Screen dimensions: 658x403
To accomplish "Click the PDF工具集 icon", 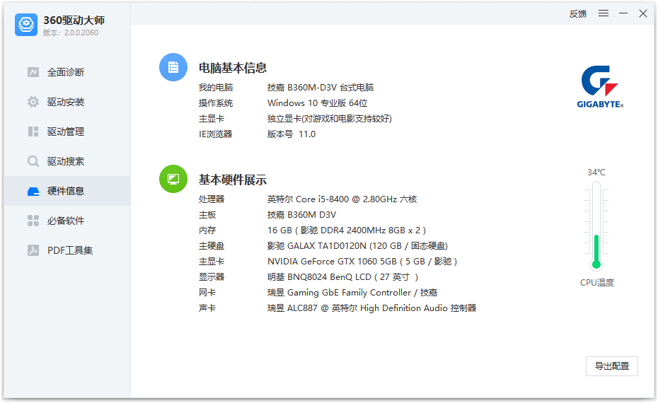I will [33, 250].
